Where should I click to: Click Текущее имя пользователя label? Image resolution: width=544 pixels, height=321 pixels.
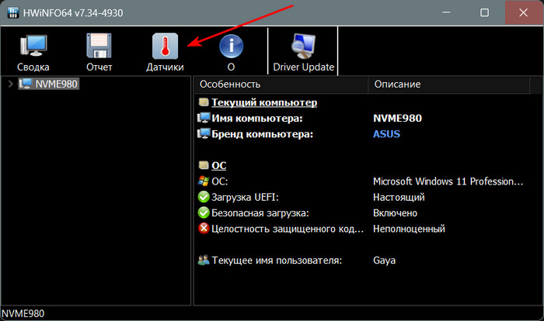(x=277, y=261)
